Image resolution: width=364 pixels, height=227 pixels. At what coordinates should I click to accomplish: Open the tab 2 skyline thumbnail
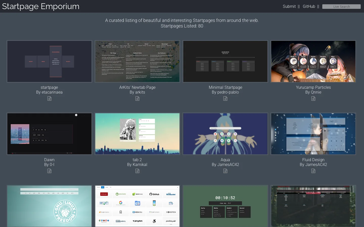[137, 134]
